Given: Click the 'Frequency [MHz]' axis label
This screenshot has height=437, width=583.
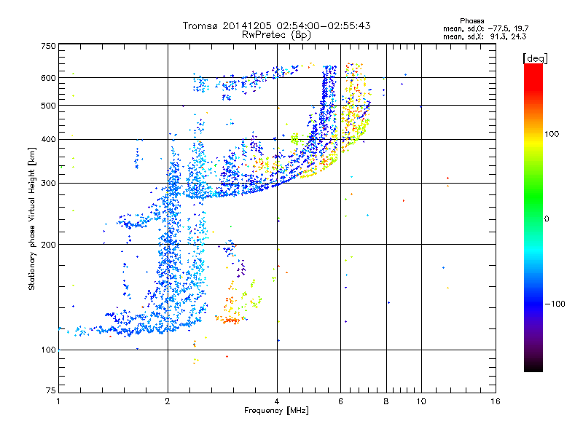Looking at the screenshot, I should [x=276, y=411].
